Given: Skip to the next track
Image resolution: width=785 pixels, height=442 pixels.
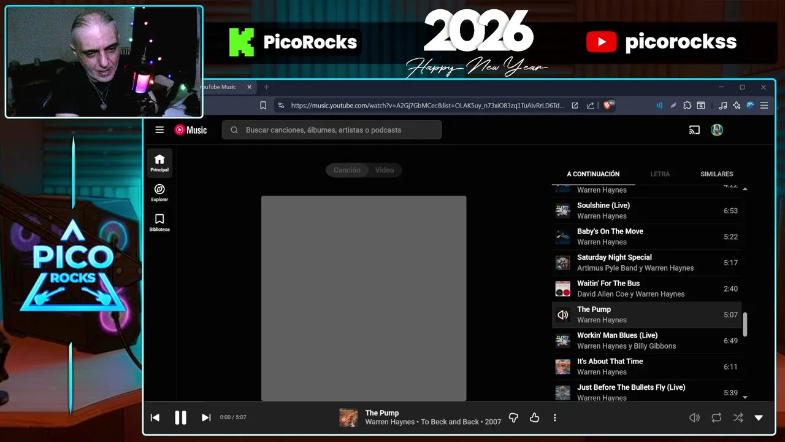Looking at the screenshot, I should (x=206, y=417).
